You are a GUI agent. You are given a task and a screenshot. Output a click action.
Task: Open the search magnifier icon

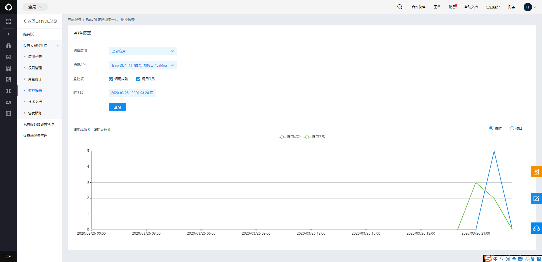(x=400, y=7)
